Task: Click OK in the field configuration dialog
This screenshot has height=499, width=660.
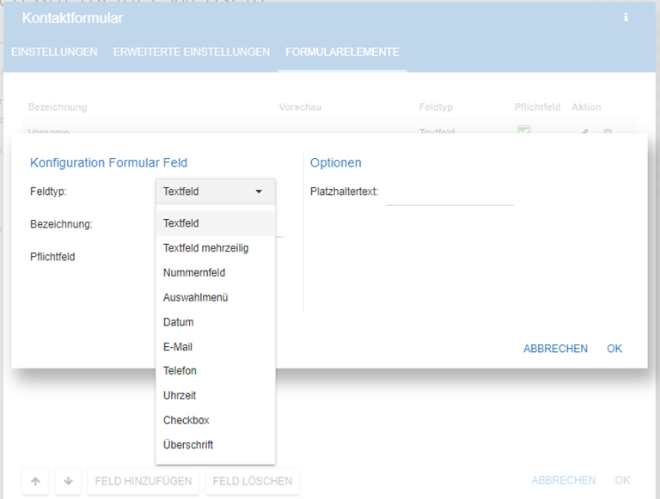Action: pyautogui.click(x=614, y=349)
